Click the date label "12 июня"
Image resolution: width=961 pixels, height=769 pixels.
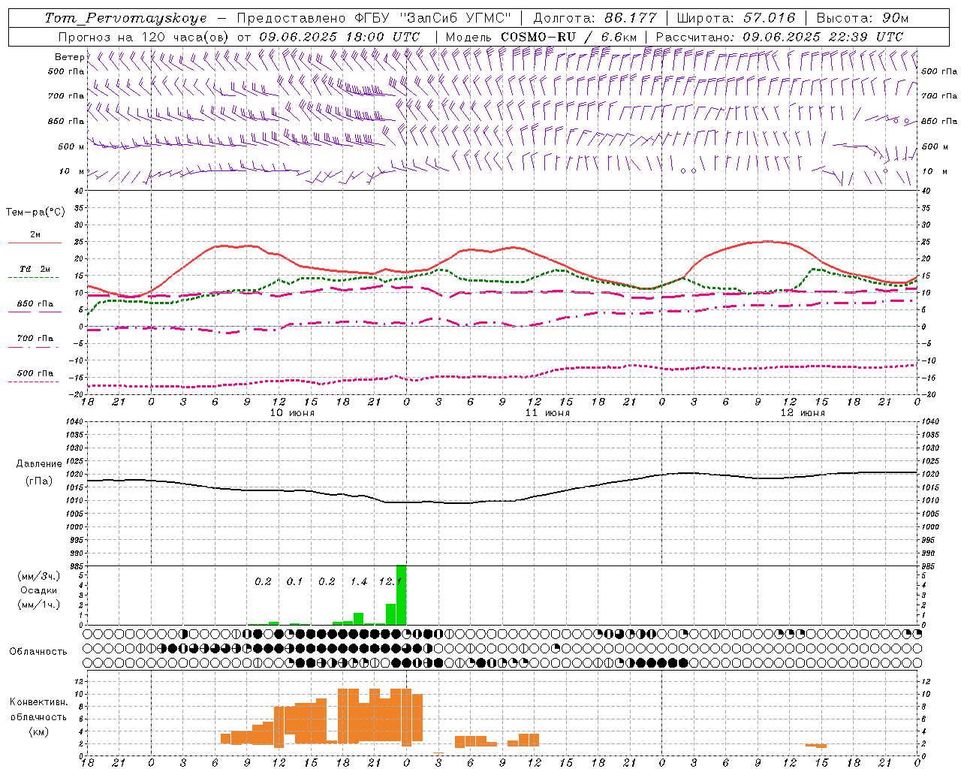(x=803, y=413)
